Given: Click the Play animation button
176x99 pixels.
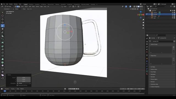Looking at the screenshot, I should click(75, 89).
